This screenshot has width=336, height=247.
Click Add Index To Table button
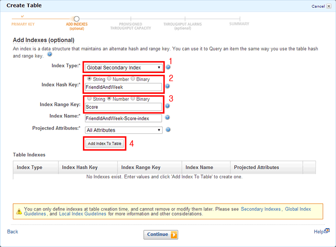click(105, 143)
